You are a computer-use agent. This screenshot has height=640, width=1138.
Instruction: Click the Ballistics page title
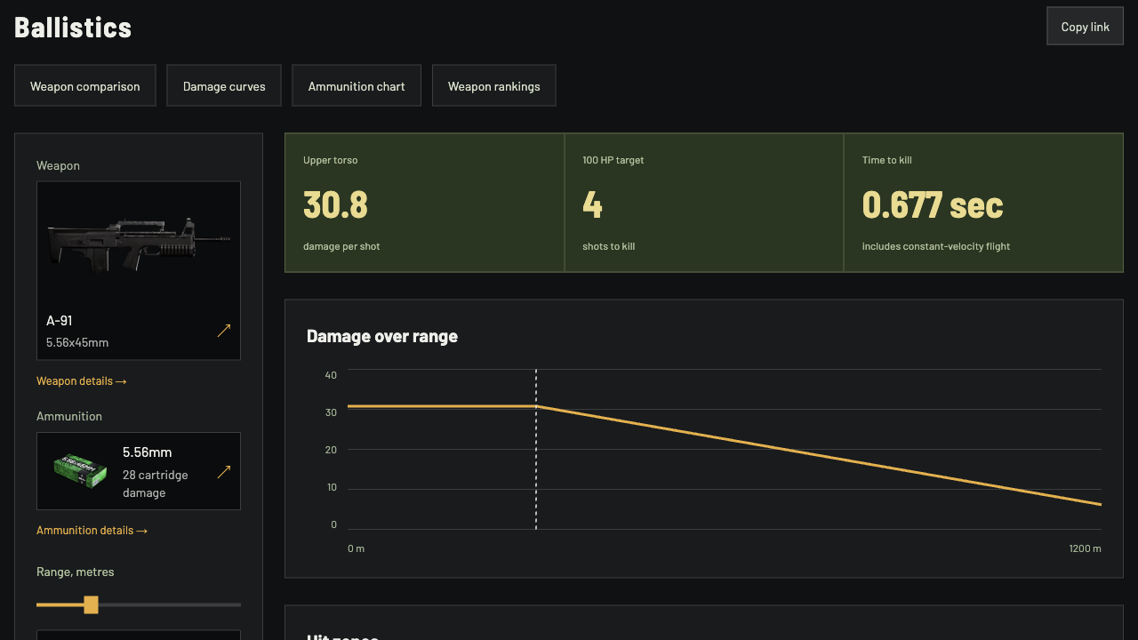pyautogui.click(x=73, y=28)
